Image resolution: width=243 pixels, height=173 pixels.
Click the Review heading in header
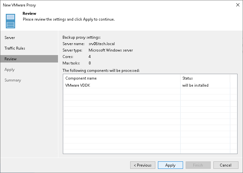pos(29,14)
